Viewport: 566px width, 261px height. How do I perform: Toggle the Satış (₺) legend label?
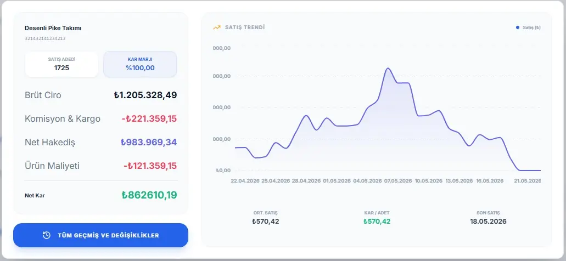[532, 27]
